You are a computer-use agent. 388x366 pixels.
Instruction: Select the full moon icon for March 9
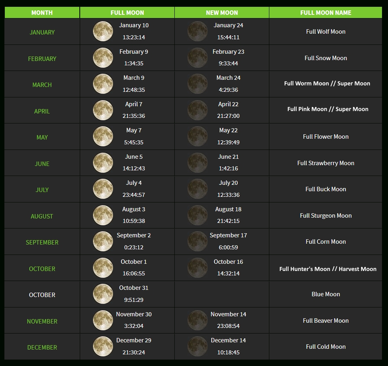103,84
